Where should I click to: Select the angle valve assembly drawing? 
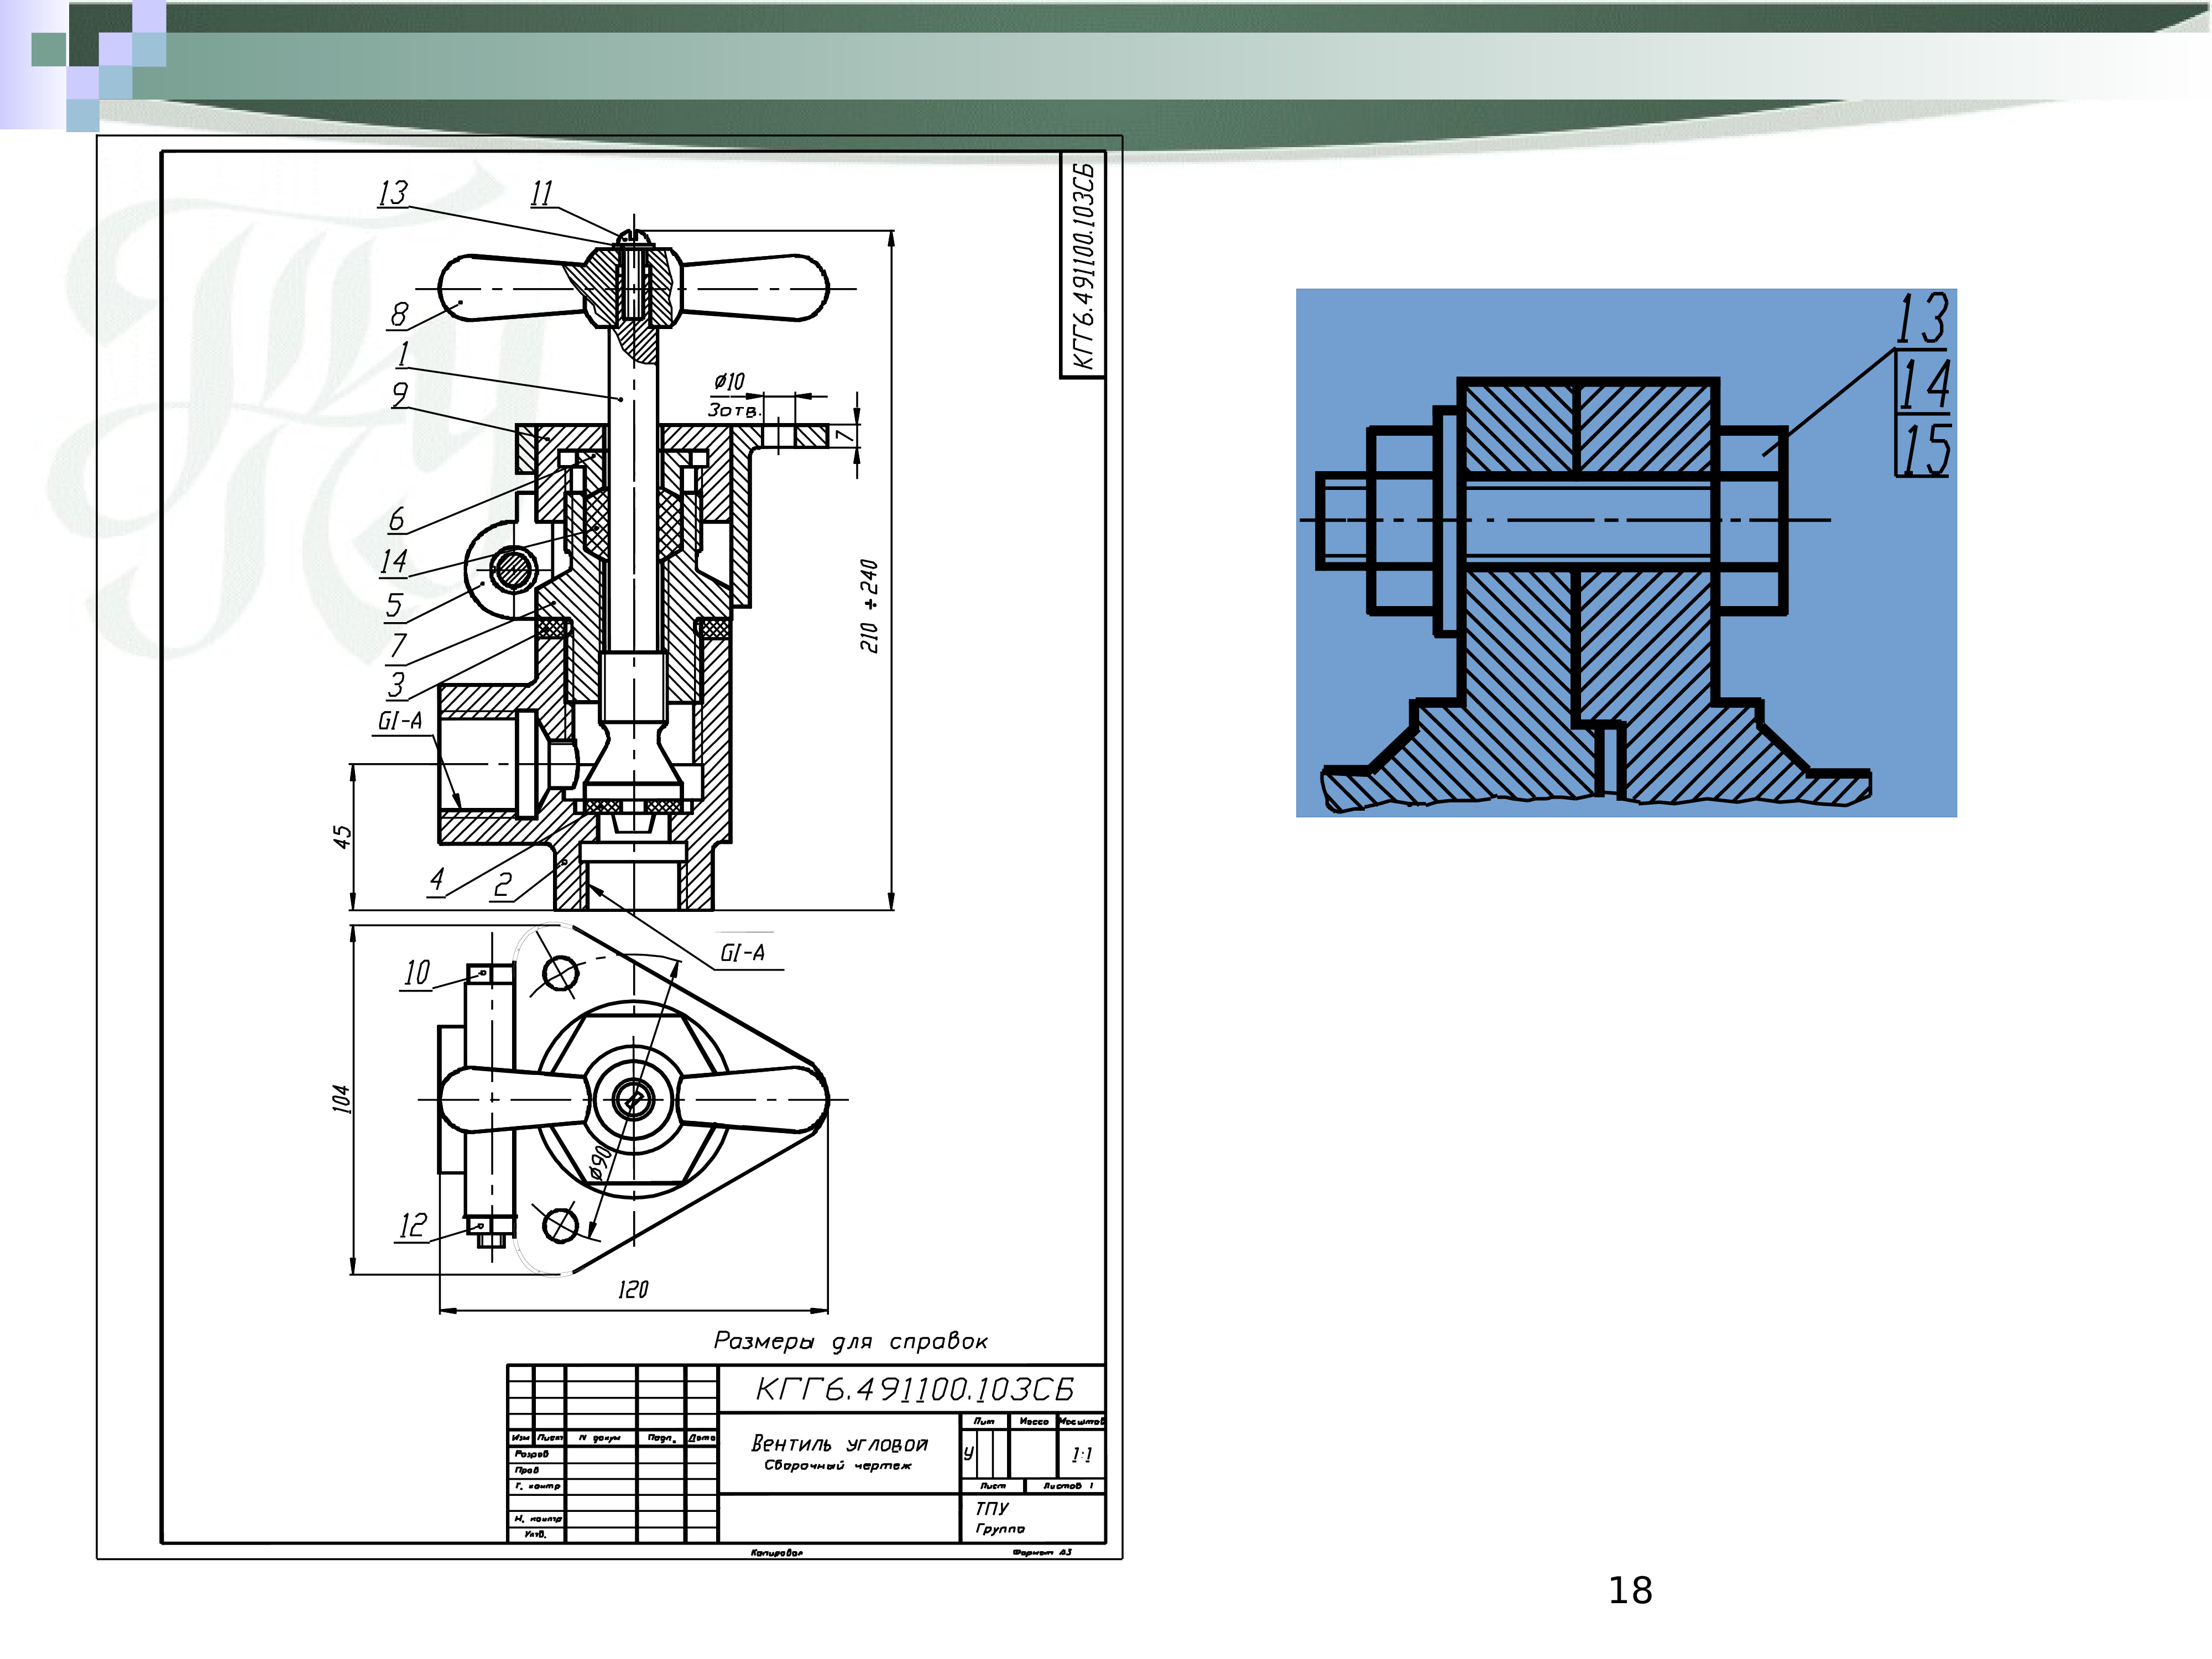click(609, 847)
